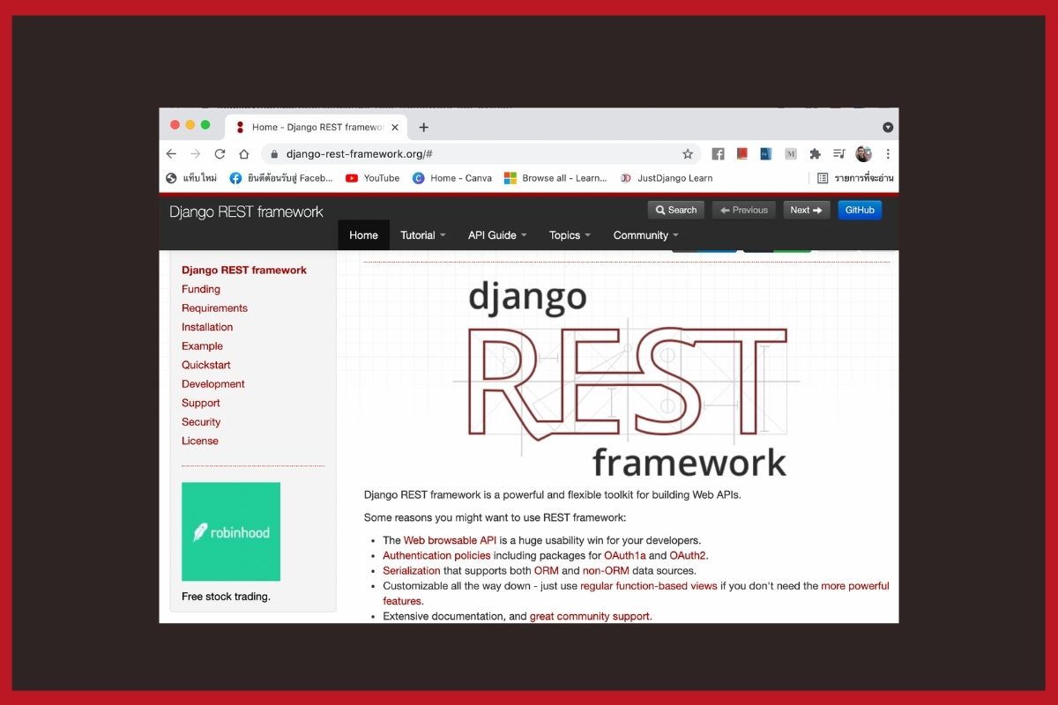Open the non-ORM link
The height and width of the screenshot is (705, 1058).
tap(606, 571)
